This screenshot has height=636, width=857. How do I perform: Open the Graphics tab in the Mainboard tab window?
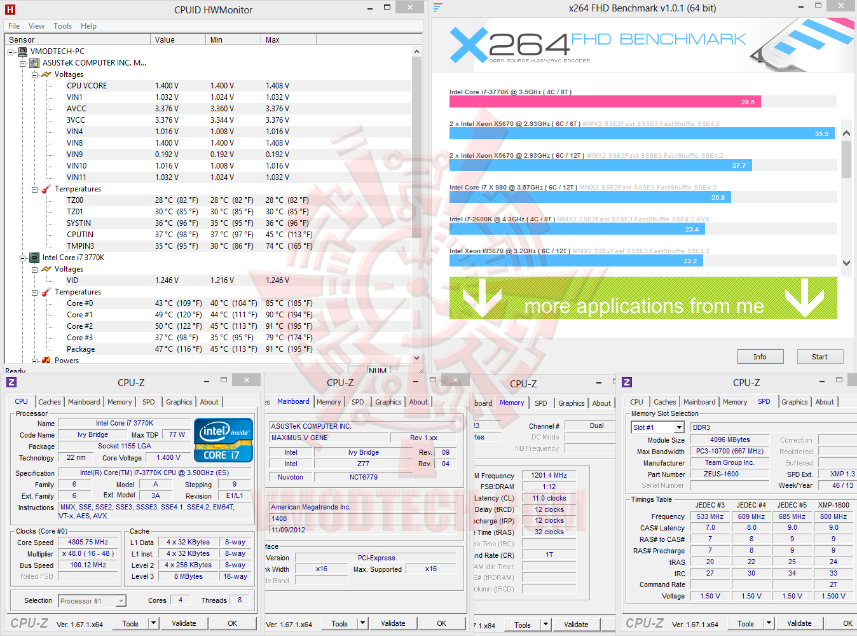388,402
